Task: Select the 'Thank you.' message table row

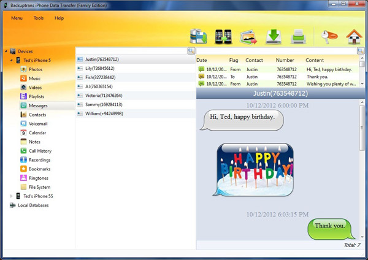Action: click(278, 77)
